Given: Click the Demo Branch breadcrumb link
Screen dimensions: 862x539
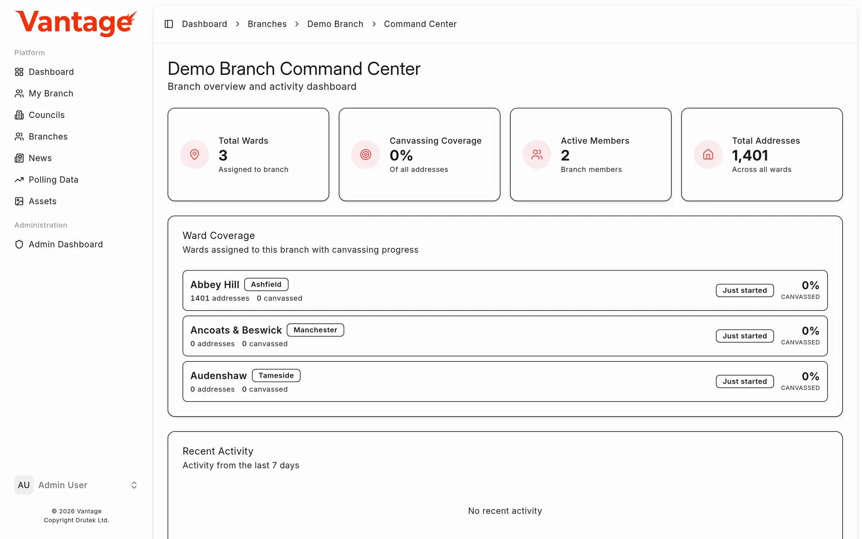Looking at the screenshot, I should click(335, 24).
